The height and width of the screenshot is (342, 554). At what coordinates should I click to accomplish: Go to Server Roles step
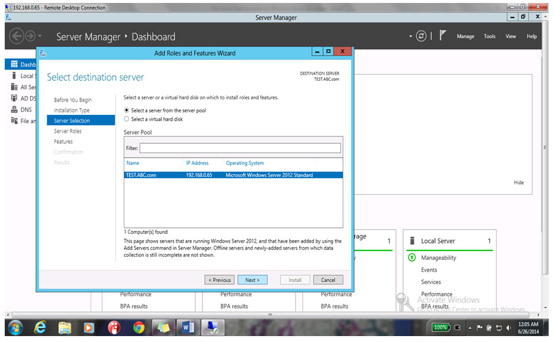[68, 131]
